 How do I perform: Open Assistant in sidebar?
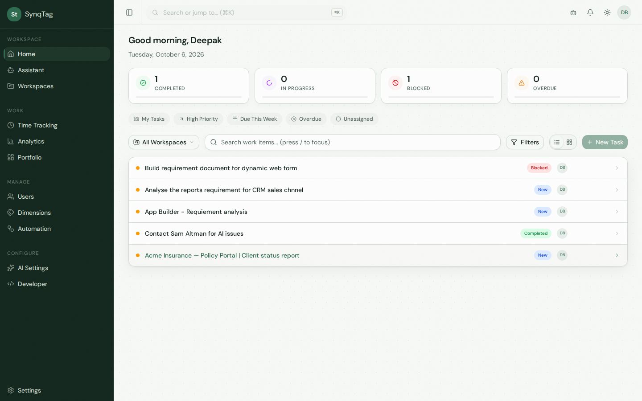57,70
